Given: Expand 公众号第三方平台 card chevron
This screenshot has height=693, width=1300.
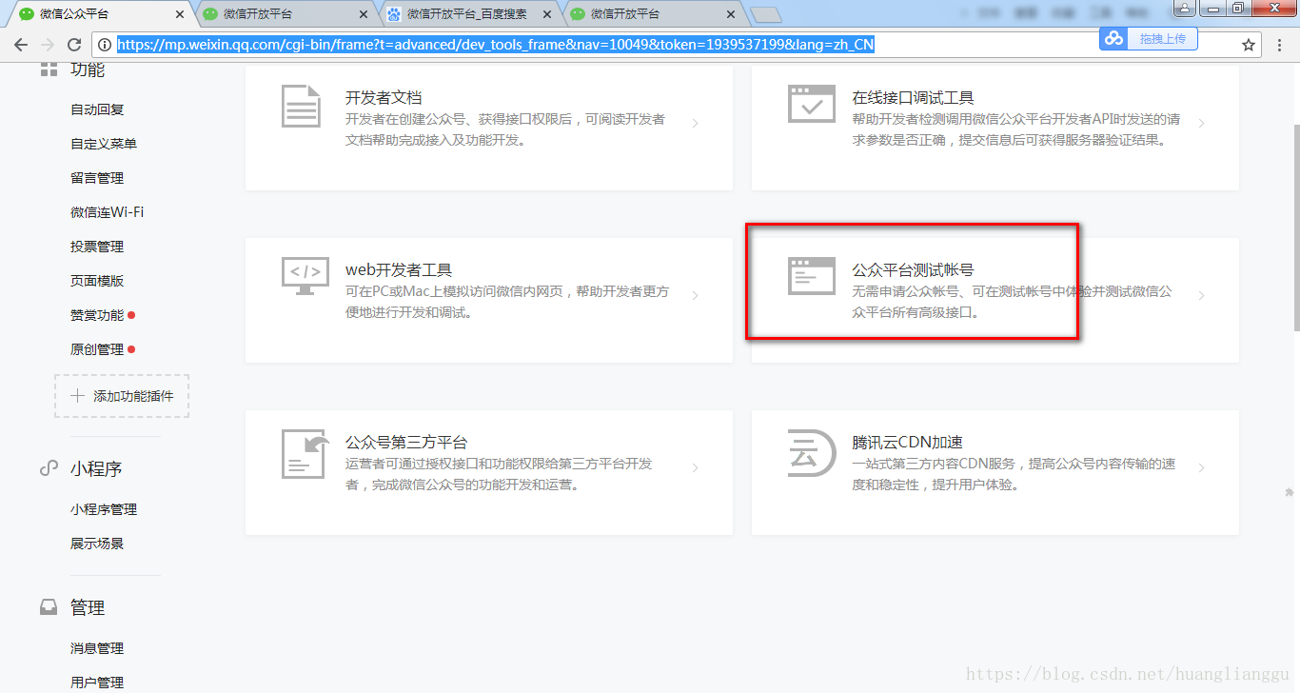Looking at the screenshot, I should (x=696, y=467).
